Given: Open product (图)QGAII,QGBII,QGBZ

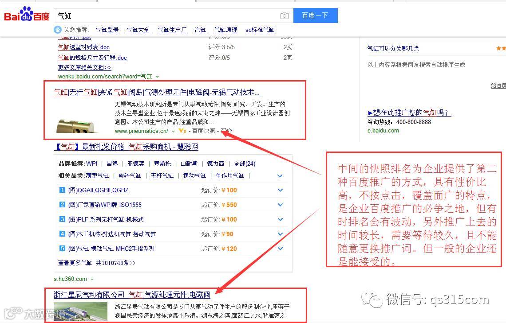Looking at the screenshot, I should [98, 190].
